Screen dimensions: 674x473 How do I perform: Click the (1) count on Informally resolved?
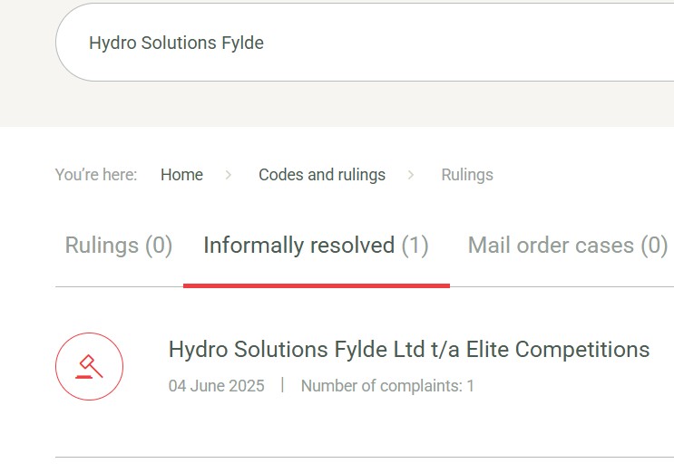click(415, 246)
